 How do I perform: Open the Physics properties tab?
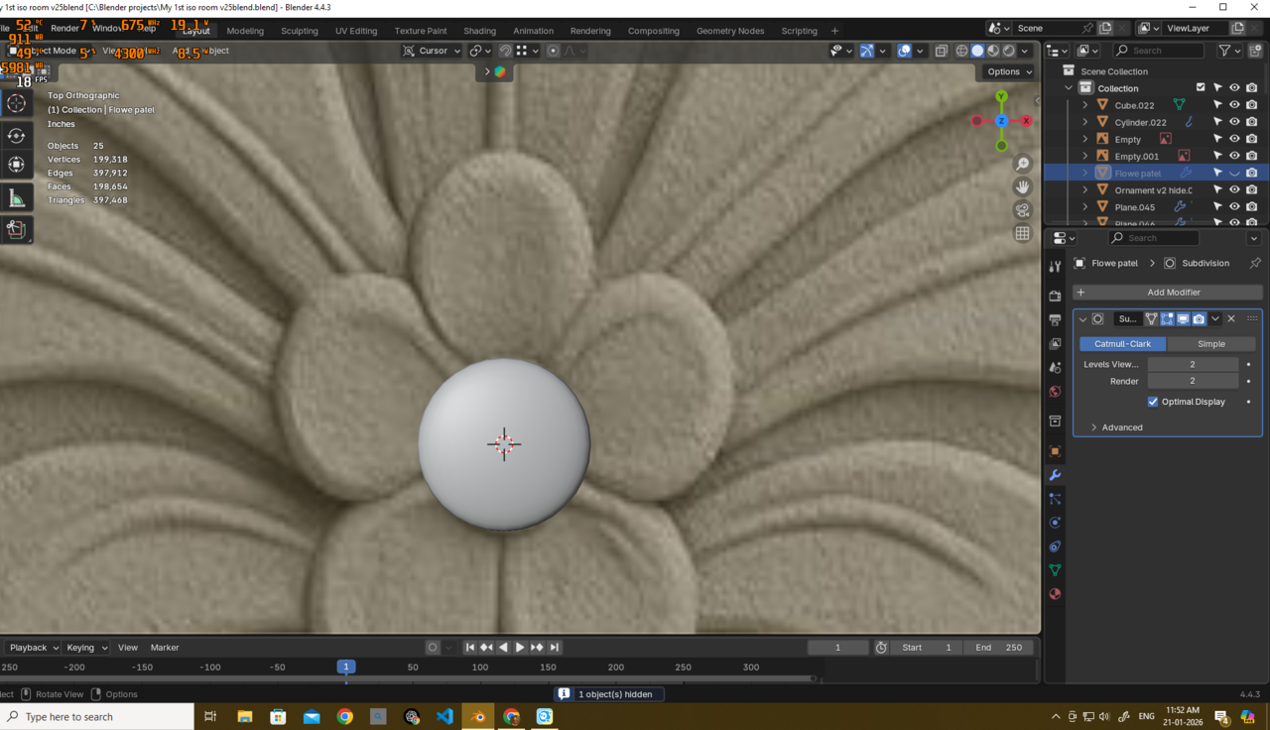[x=1055, y=523]
